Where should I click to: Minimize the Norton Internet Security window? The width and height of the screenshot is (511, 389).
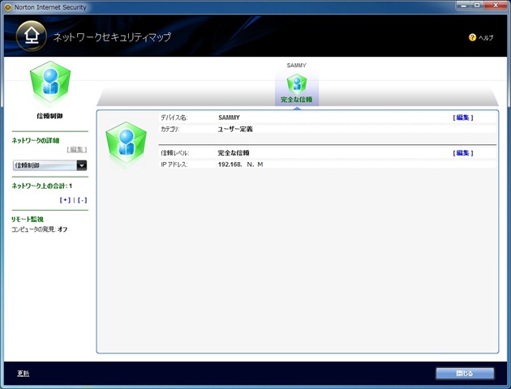coord(464,5)
